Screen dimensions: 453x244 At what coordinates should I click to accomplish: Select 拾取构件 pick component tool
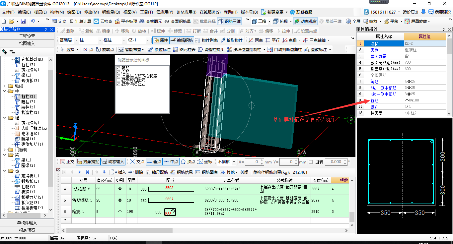pyautogui.click(x=231, y=40)
